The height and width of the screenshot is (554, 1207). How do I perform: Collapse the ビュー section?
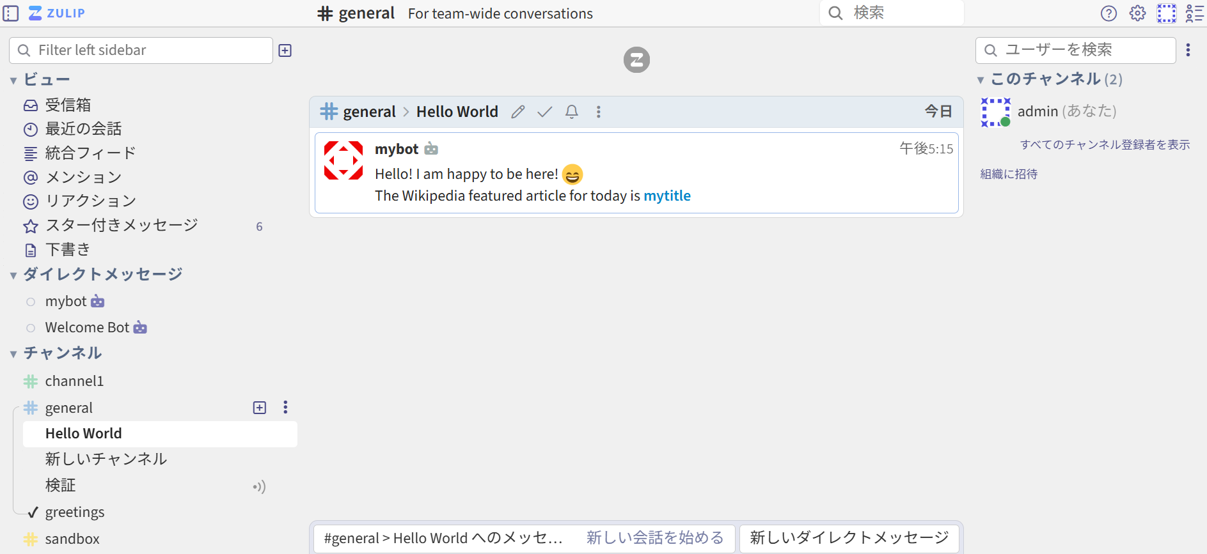13,81
